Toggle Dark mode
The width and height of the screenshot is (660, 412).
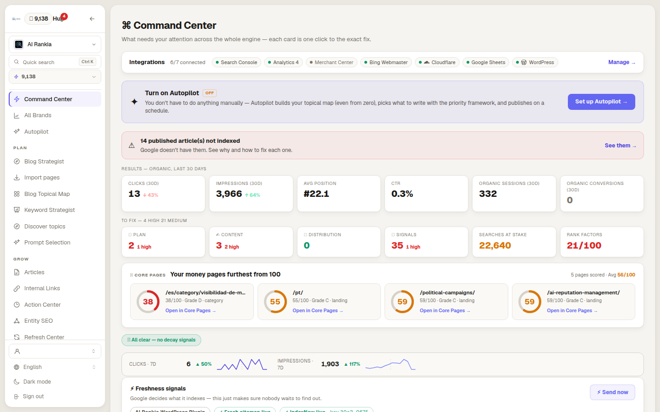pyautogui.click(x=55, y=382)
